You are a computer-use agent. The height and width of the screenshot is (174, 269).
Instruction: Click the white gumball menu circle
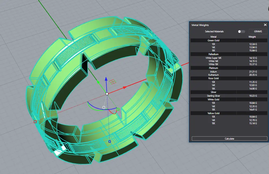[x=104, y=108]
